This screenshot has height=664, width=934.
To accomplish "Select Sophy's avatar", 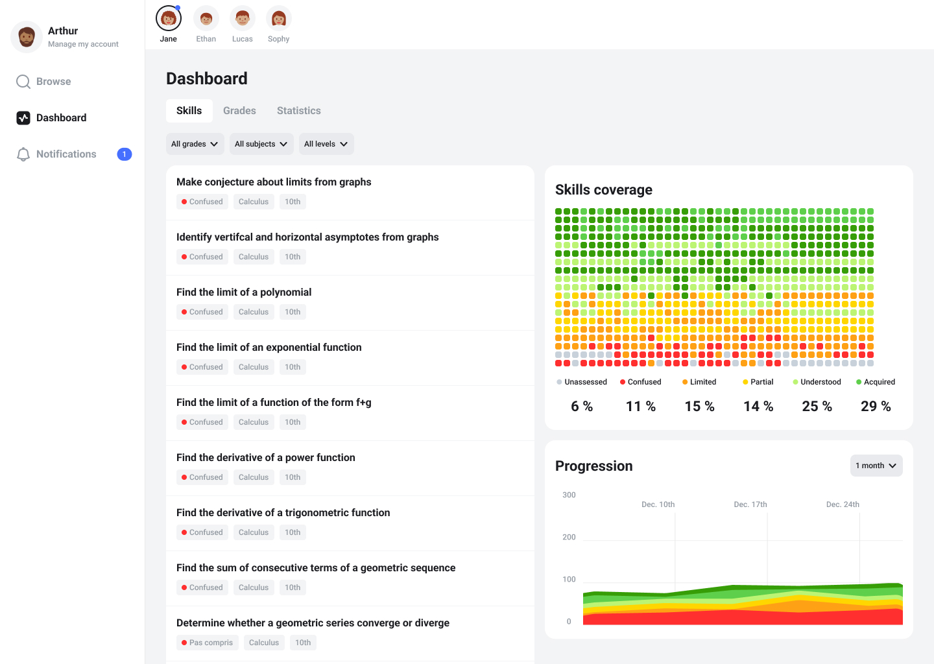I will (x=279, y=19).
